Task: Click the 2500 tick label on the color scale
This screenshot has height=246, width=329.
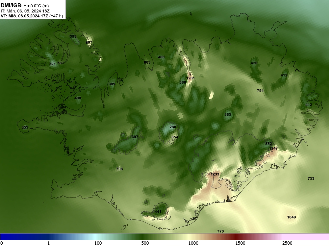Action: (x=287, y=243)
